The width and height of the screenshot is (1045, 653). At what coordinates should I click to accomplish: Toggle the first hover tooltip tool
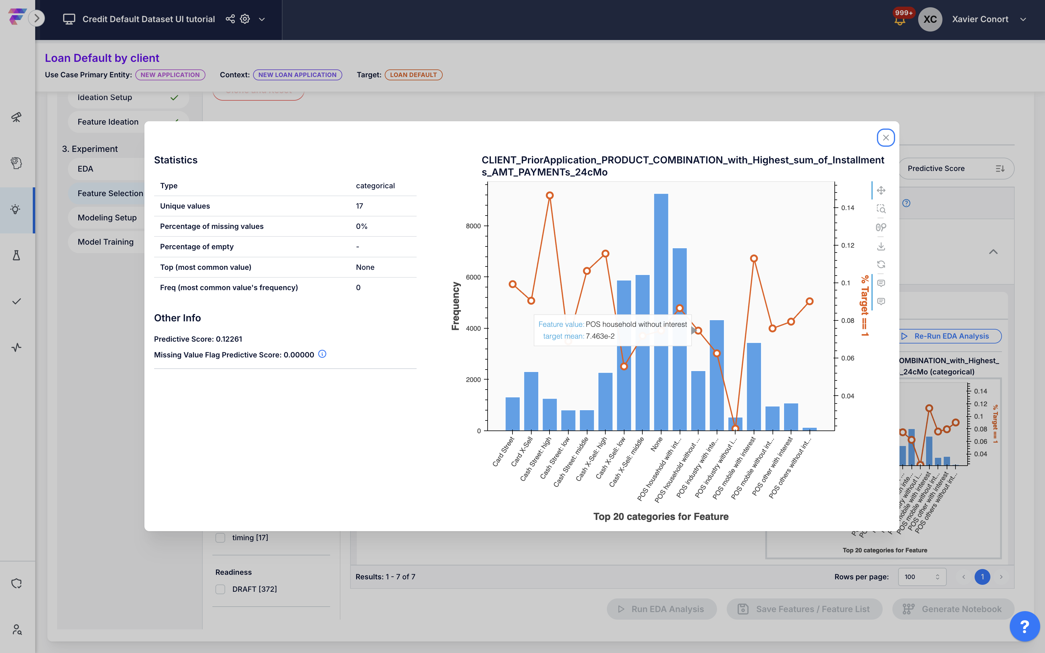(881, 283)
